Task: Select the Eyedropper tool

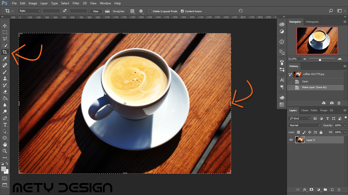Action: (5, 59)
